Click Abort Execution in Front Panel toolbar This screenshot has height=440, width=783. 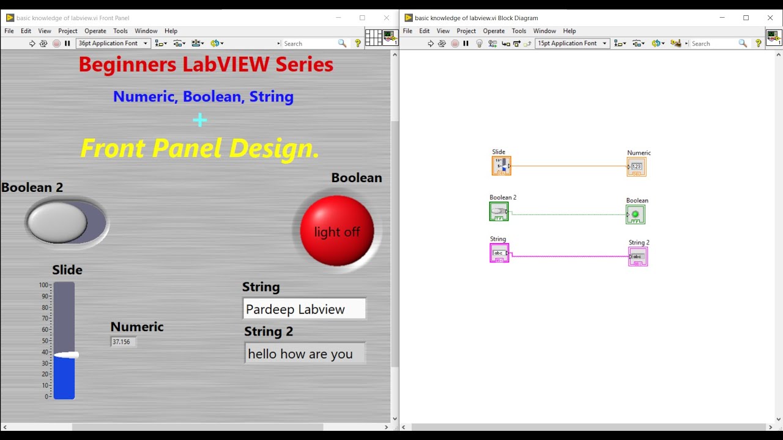[56, 43]
